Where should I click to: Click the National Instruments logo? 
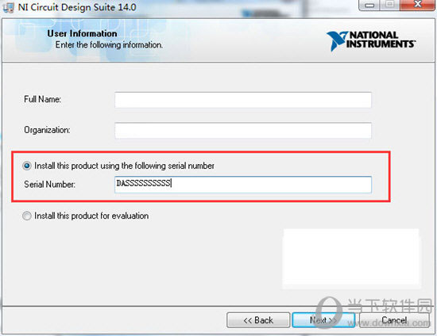click(371, 41)
